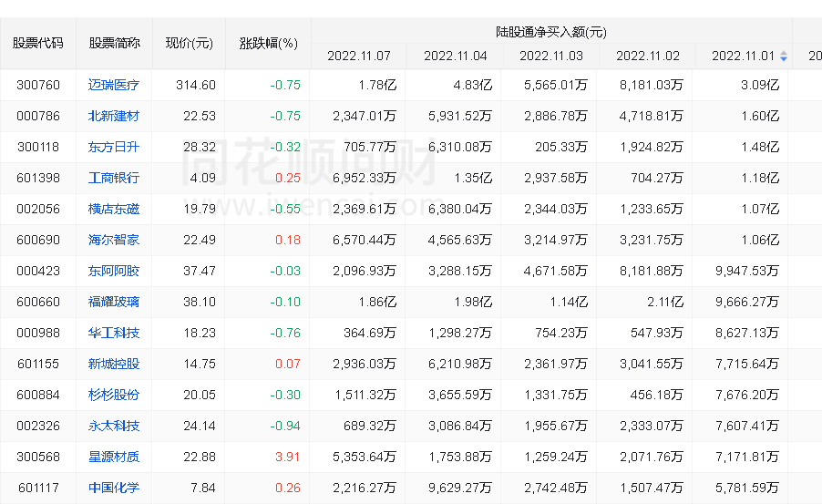Sort by the 2022.11.01 sort arrow icon

coord(783,57)
